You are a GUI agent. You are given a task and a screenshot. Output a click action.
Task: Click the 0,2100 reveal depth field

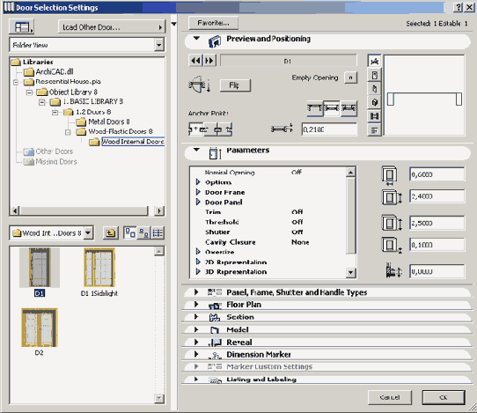tap(329, 129)
